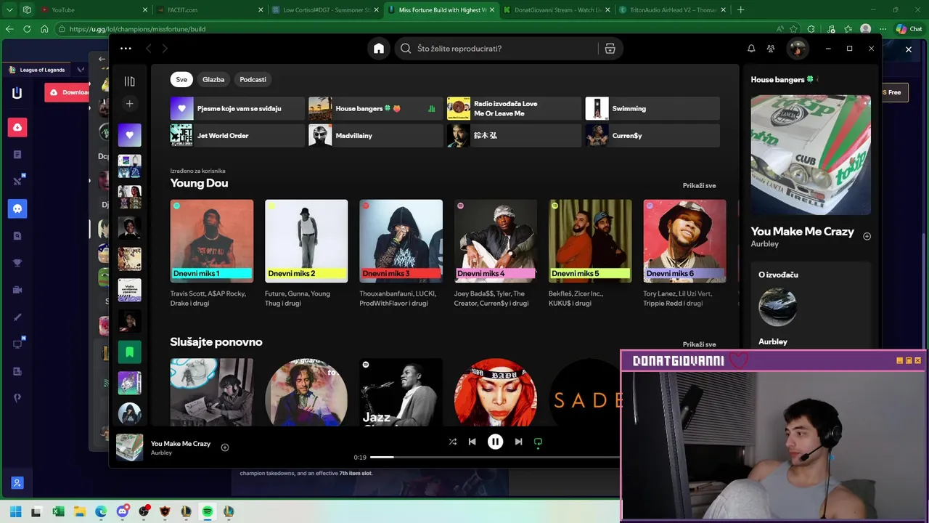The width and height of the screenshot is (929, 523).
Task: Select the Glazba filter chip
Action: [213, 79]
